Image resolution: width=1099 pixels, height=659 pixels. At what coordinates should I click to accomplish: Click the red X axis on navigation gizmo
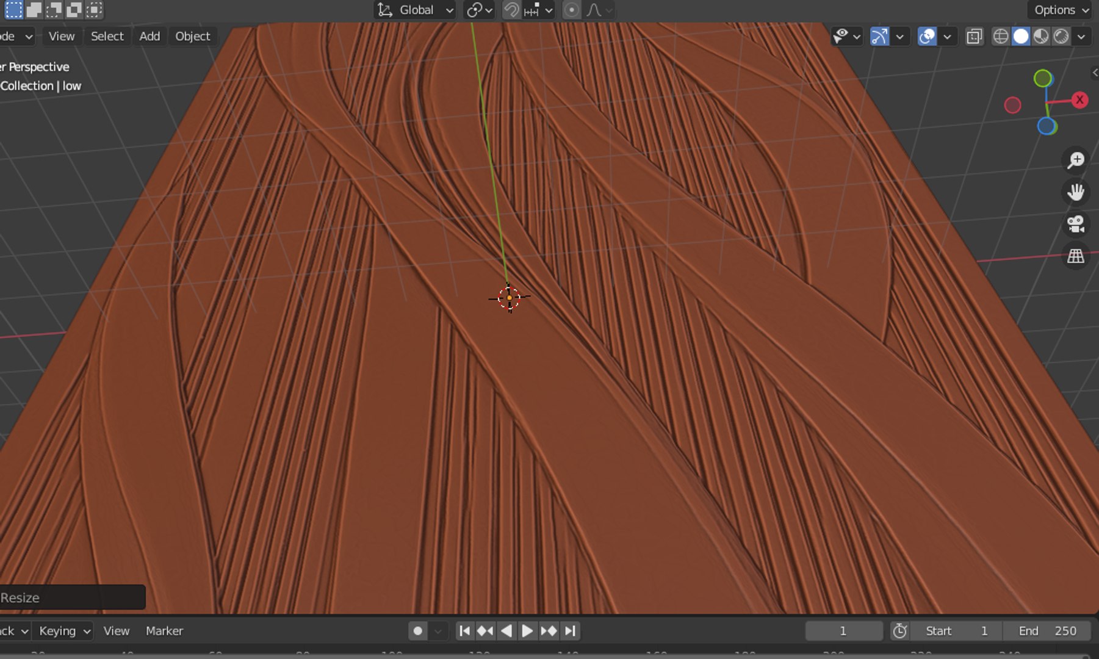coord(1079,100)
